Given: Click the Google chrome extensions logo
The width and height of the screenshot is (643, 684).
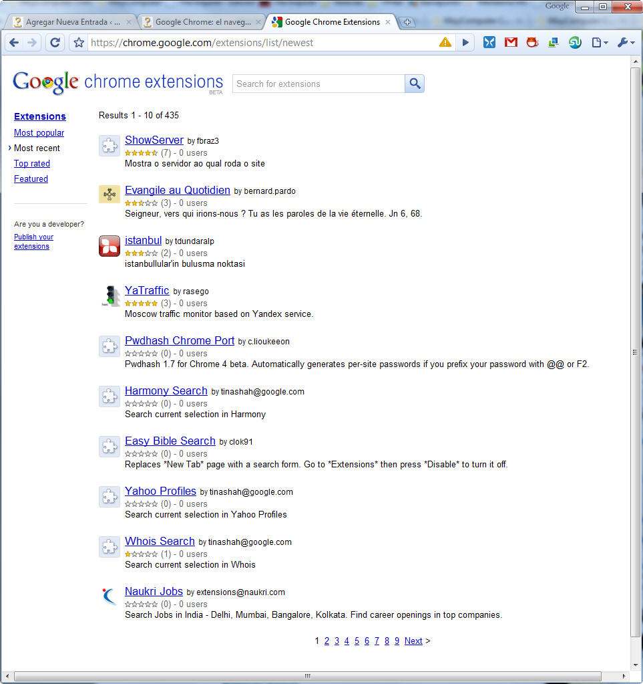Looking at the screenshot, I should [118, 82].
